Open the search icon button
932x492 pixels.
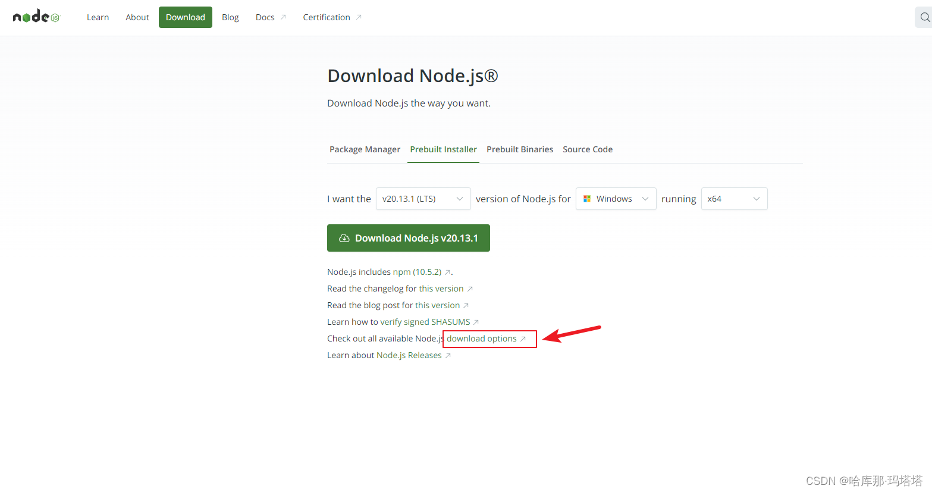click(924, 17)
